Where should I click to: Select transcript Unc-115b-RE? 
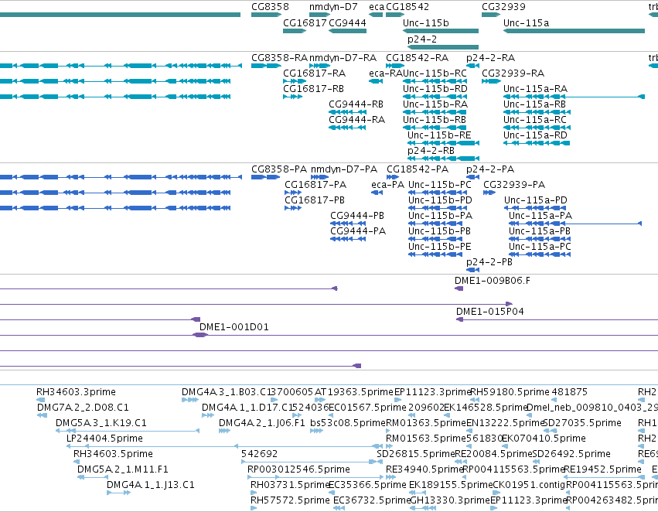pyautogui.click(x=443, y=143)
